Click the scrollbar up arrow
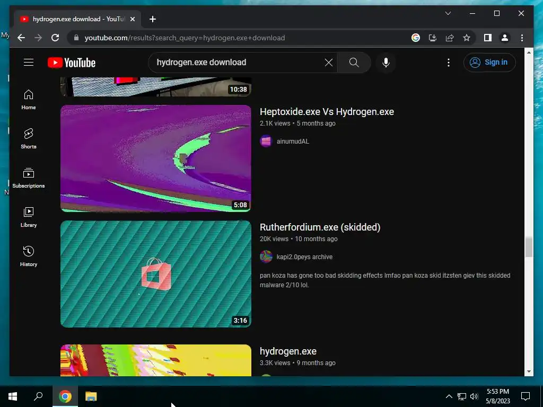Screen dimensions: 543x407 click(529, 52)
